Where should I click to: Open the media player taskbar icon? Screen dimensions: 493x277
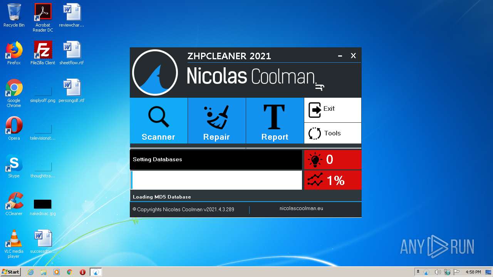(x=57, y=272)
